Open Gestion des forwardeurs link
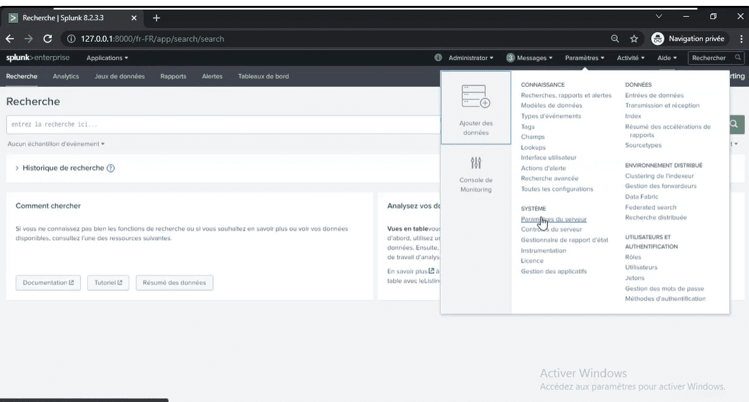The width and height of the screenshot is (749, 402). point(661,186)
